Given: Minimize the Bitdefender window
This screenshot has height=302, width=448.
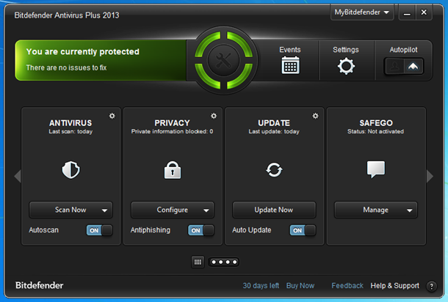Looking at the screenshot, I should [x=407, y=12].
